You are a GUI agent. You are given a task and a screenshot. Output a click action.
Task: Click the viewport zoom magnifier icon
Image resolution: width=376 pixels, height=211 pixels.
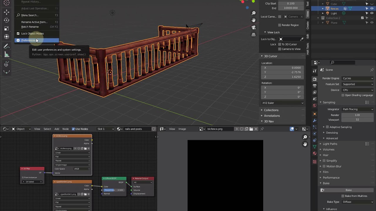(254, 13)
